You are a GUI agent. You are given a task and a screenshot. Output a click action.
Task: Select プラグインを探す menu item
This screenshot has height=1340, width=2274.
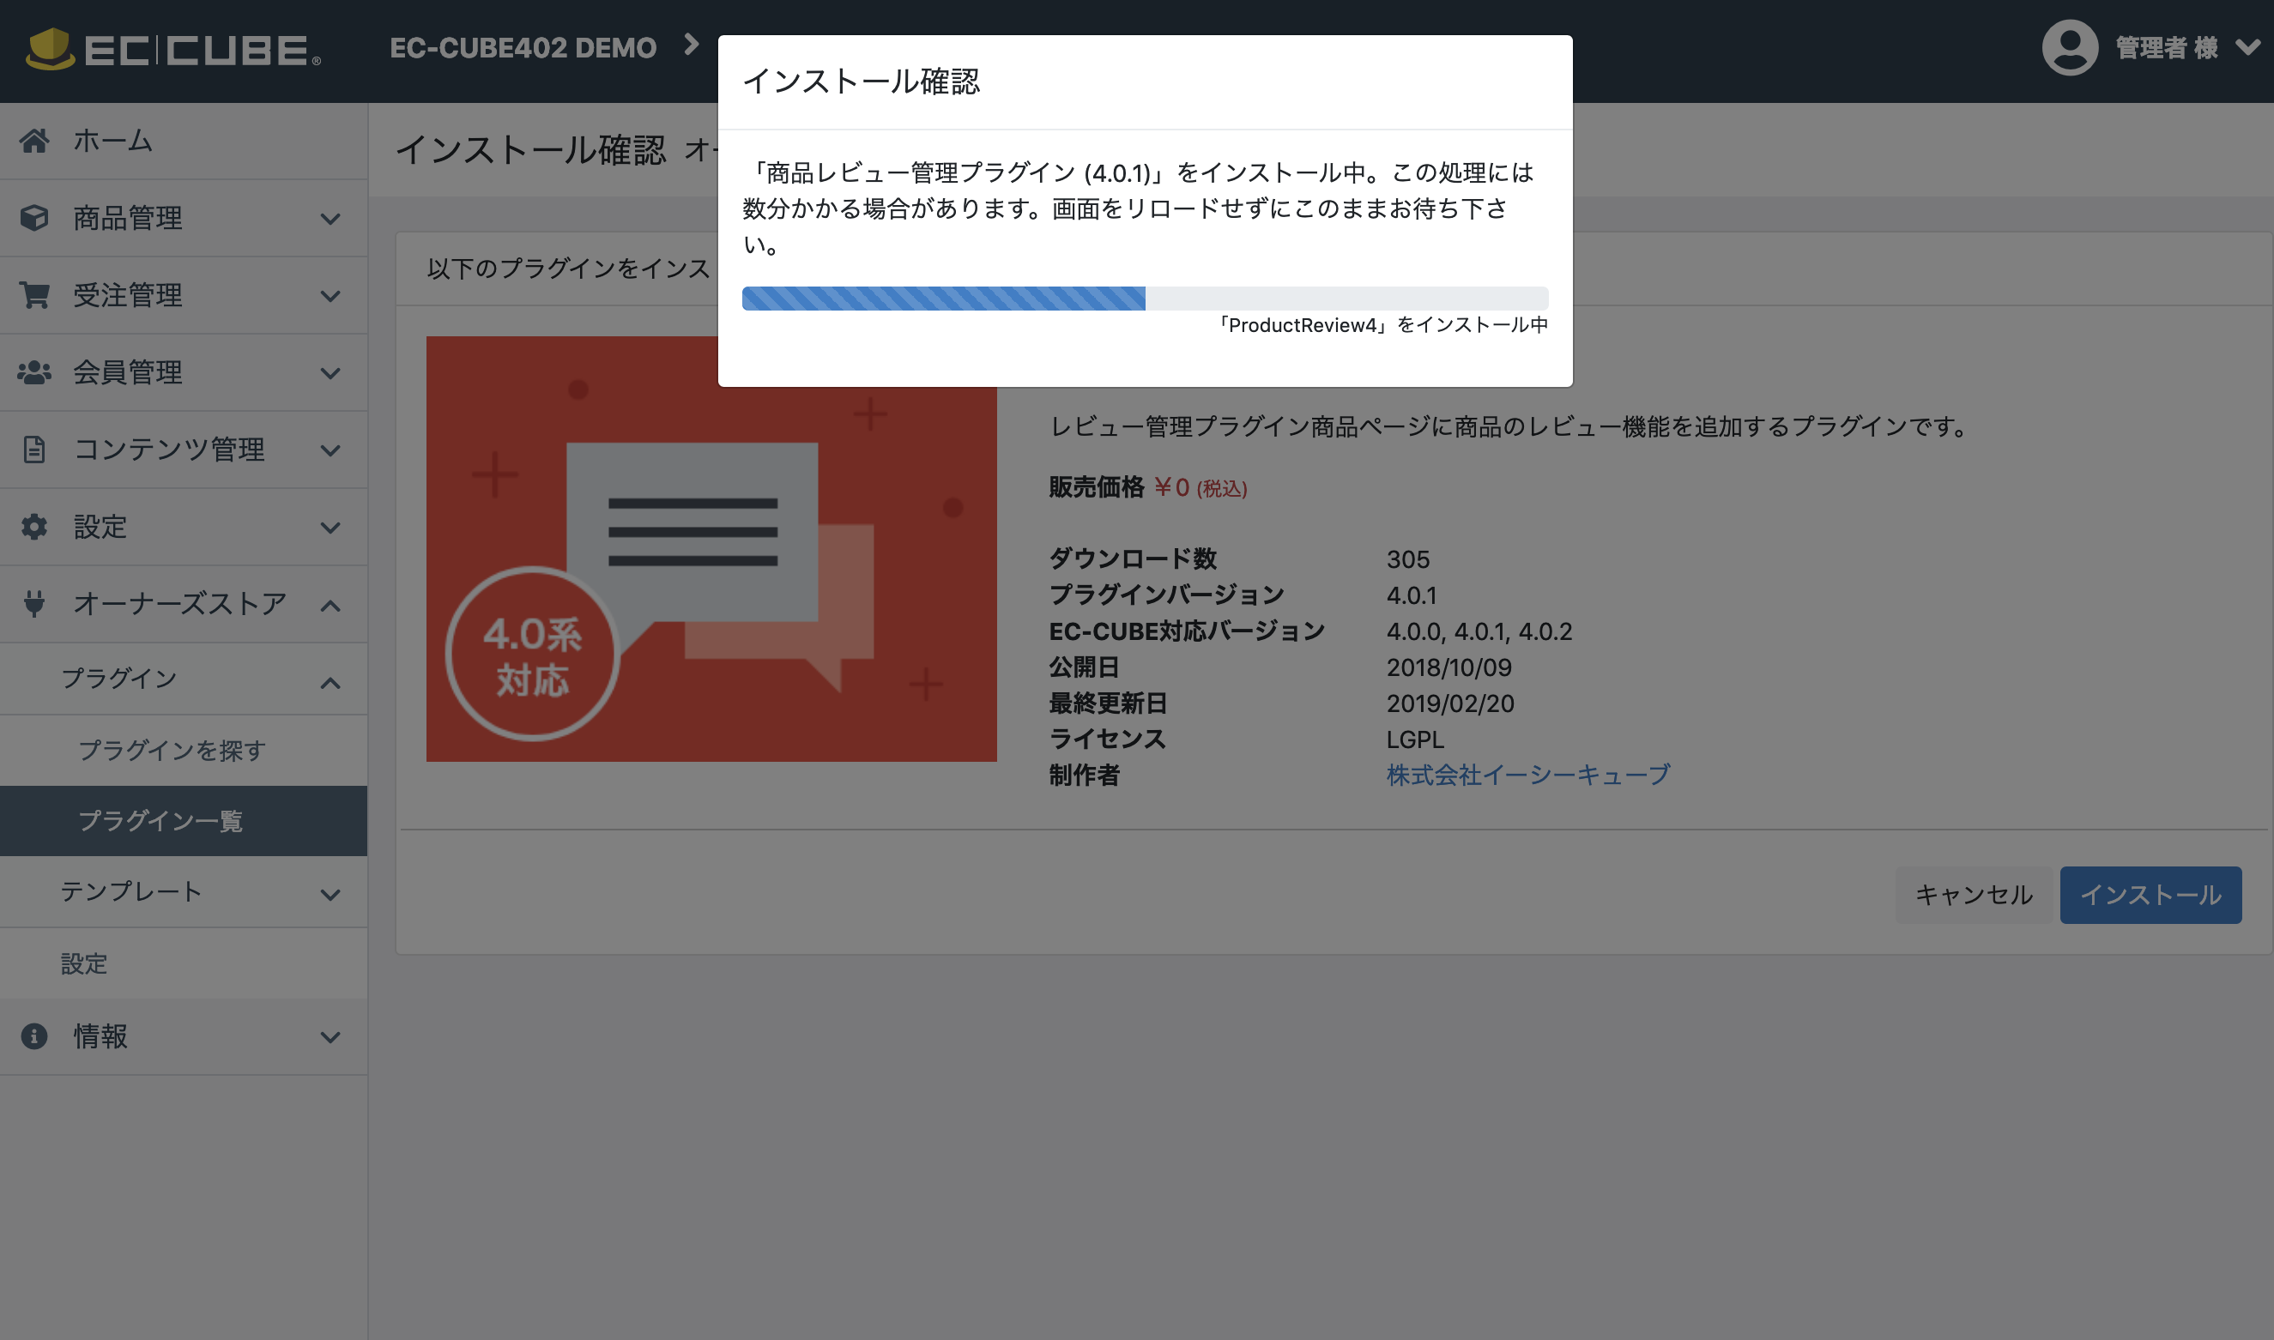tap(172, 751)
